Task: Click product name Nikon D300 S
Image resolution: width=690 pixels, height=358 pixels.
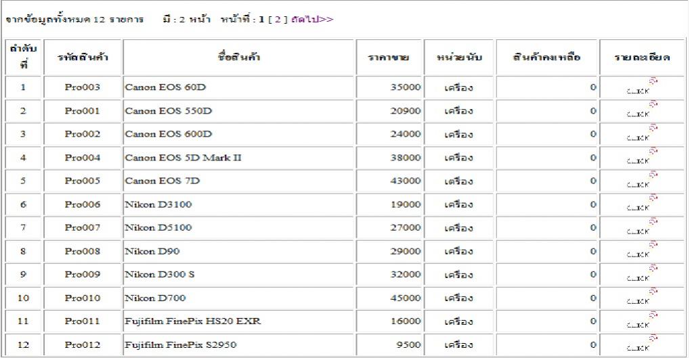Action: [160, 275]
